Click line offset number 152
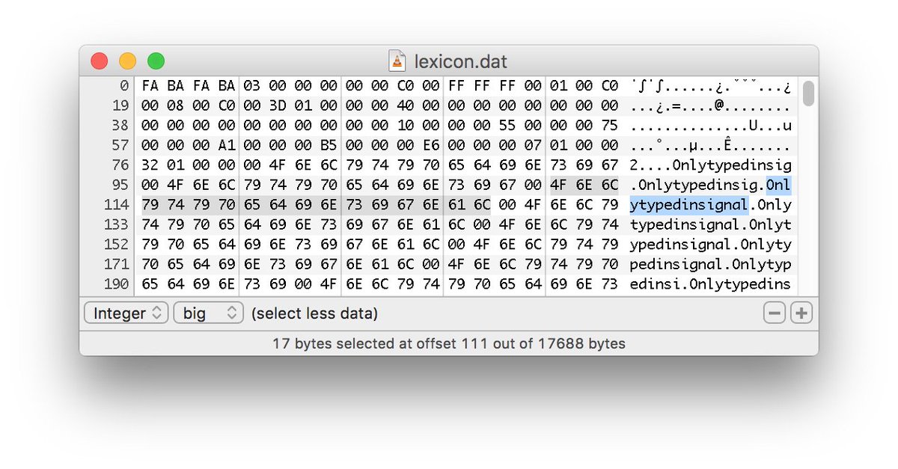This screenshot has width=898, height=469. point(116,244)
